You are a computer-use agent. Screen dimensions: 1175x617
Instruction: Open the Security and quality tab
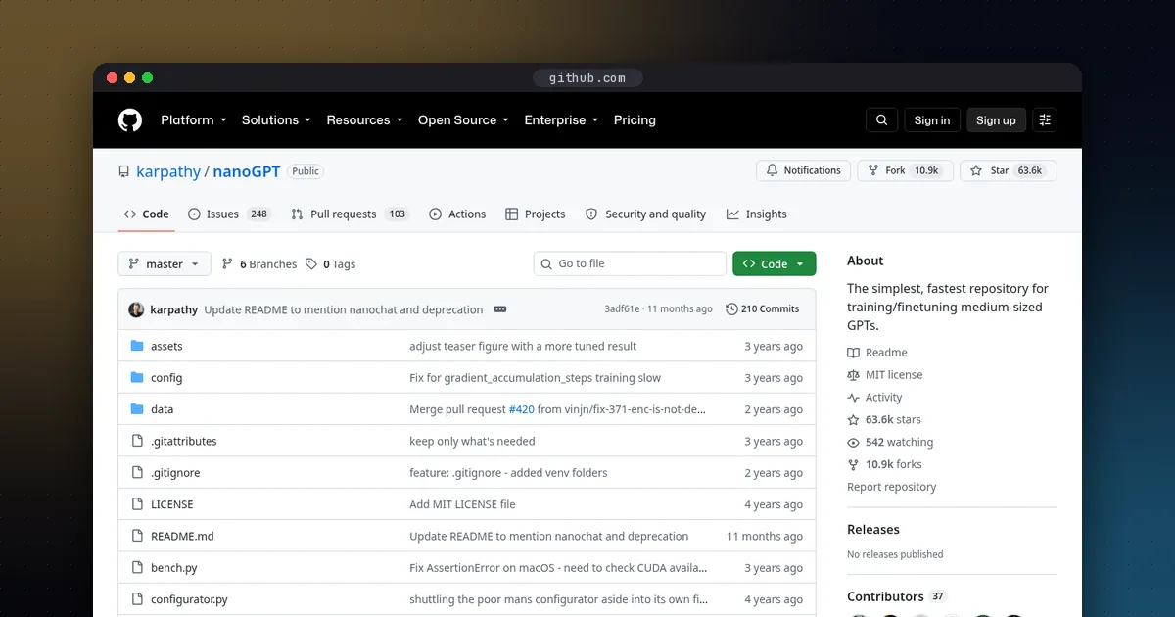(x=645, y=214)
